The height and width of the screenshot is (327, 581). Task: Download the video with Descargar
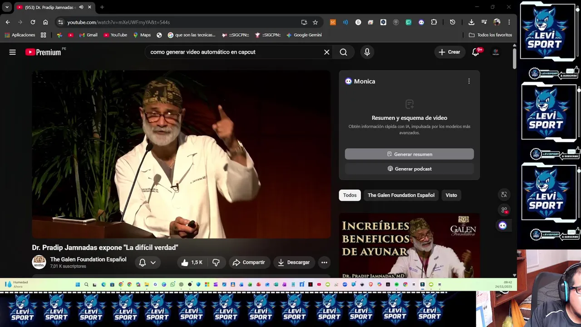294,263
